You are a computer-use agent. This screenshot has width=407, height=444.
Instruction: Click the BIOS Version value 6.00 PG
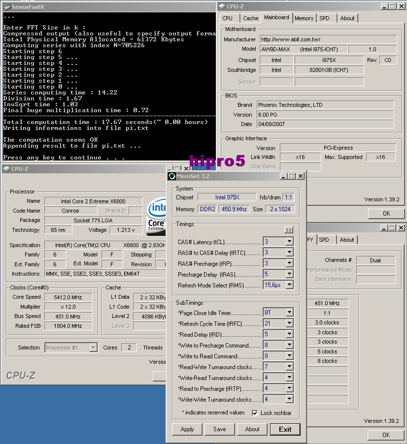pos(325,115)
